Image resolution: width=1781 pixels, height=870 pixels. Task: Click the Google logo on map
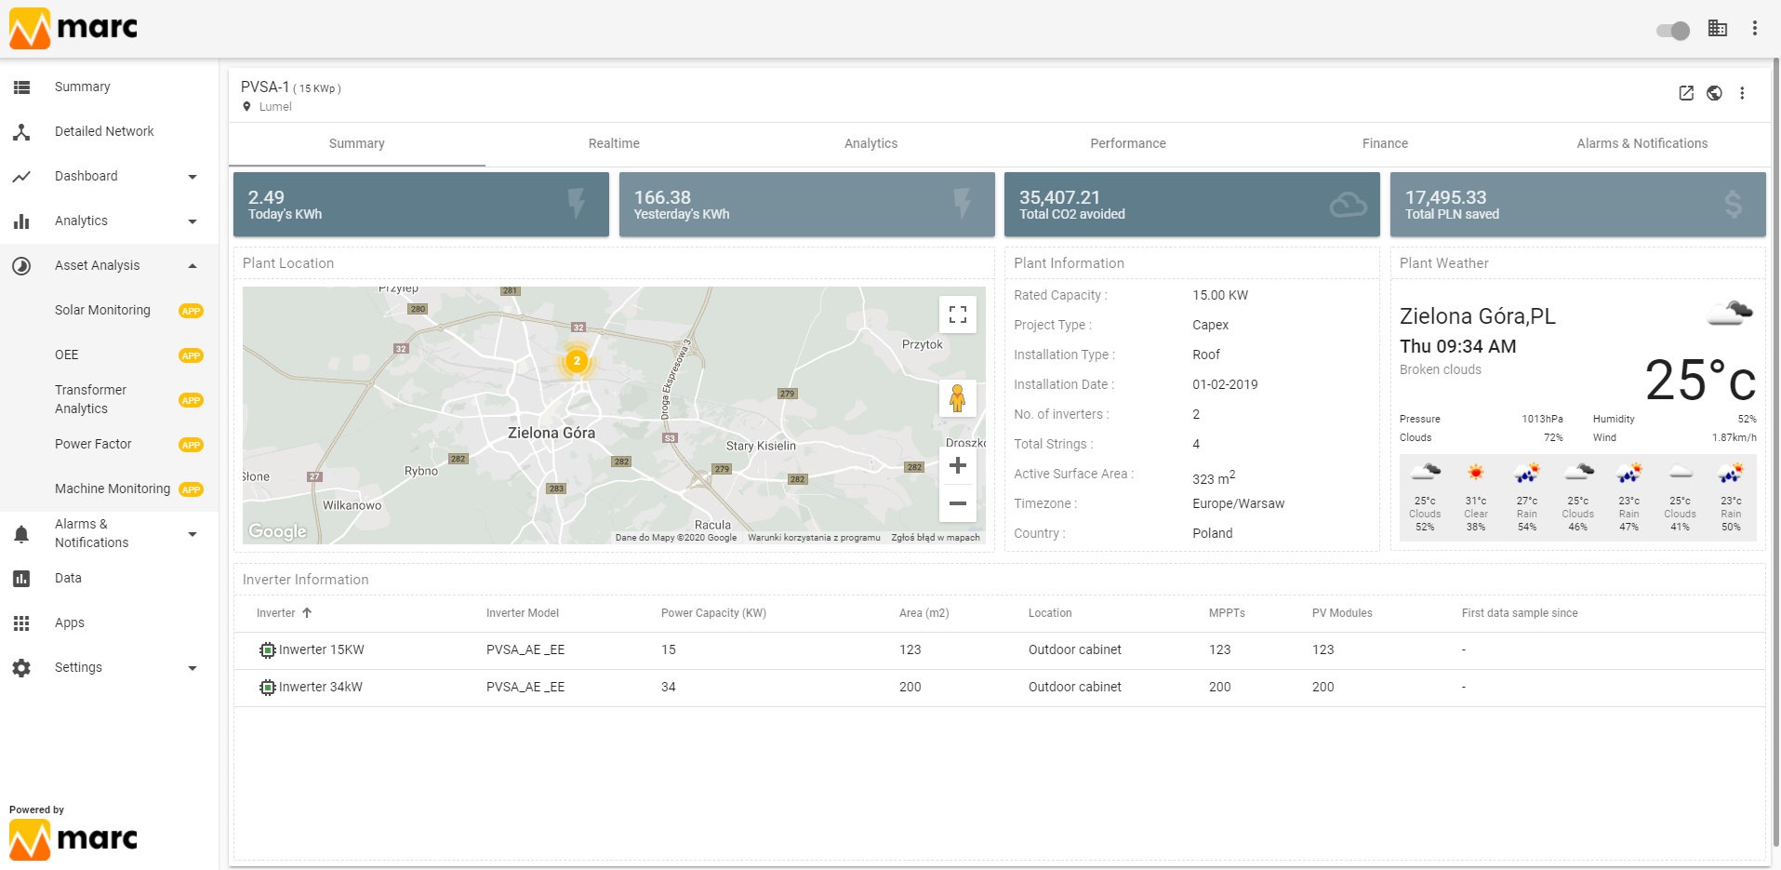(277, 531)
